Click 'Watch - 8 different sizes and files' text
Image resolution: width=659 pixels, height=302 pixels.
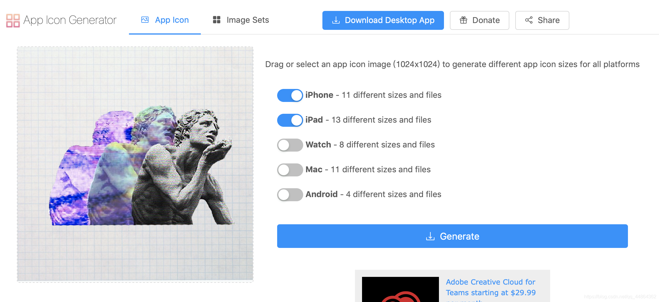pyautogui.click(x=370, y=144)
